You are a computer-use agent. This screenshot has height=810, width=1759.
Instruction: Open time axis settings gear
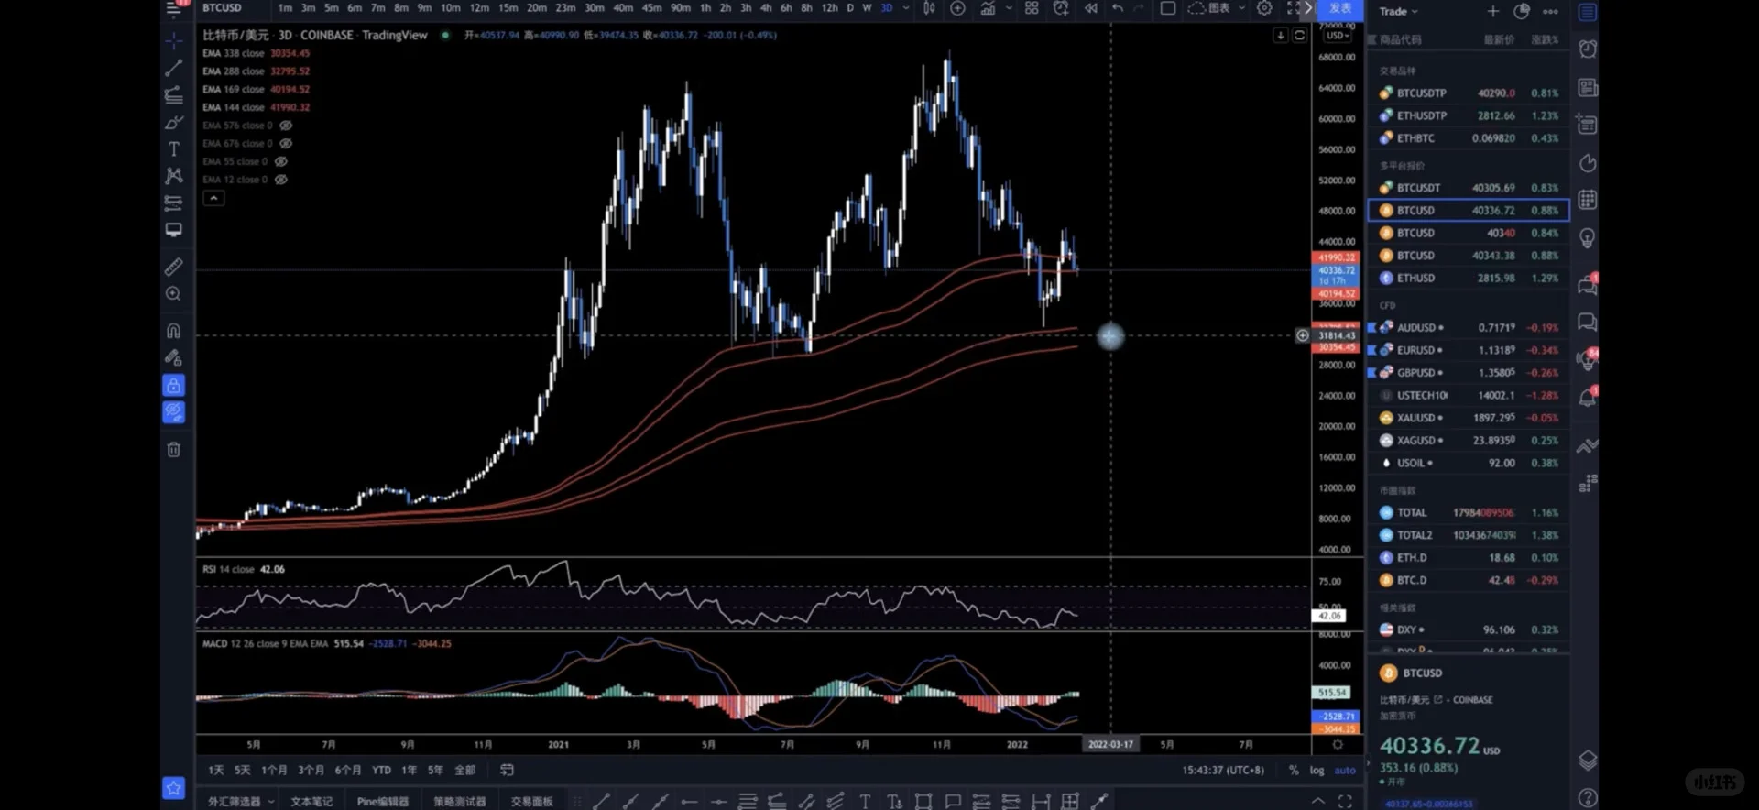point(1338,744)
